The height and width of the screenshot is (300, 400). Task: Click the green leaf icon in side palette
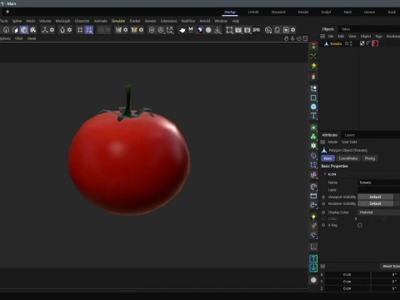[313, 66]
